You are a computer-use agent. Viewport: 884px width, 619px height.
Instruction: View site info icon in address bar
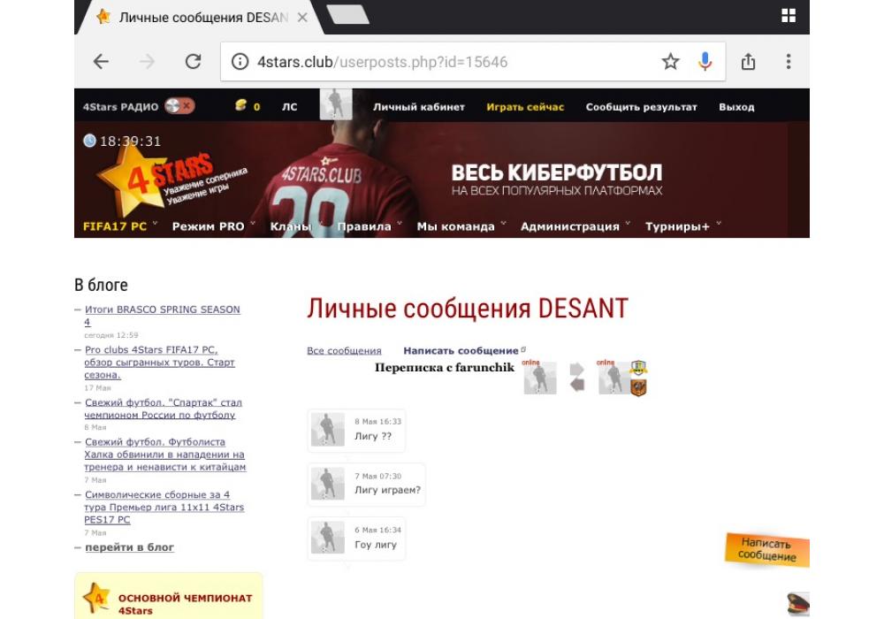(x=240, y=61)
